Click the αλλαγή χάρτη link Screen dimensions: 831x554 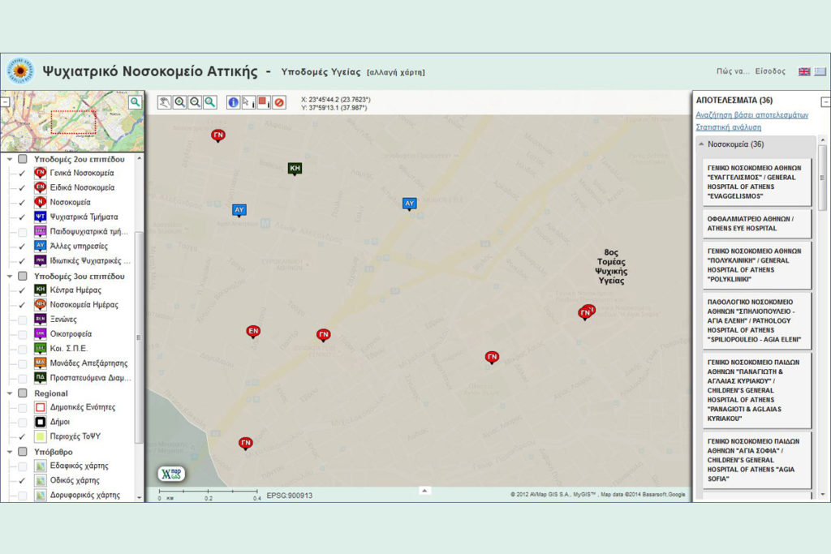pos(395,72)
